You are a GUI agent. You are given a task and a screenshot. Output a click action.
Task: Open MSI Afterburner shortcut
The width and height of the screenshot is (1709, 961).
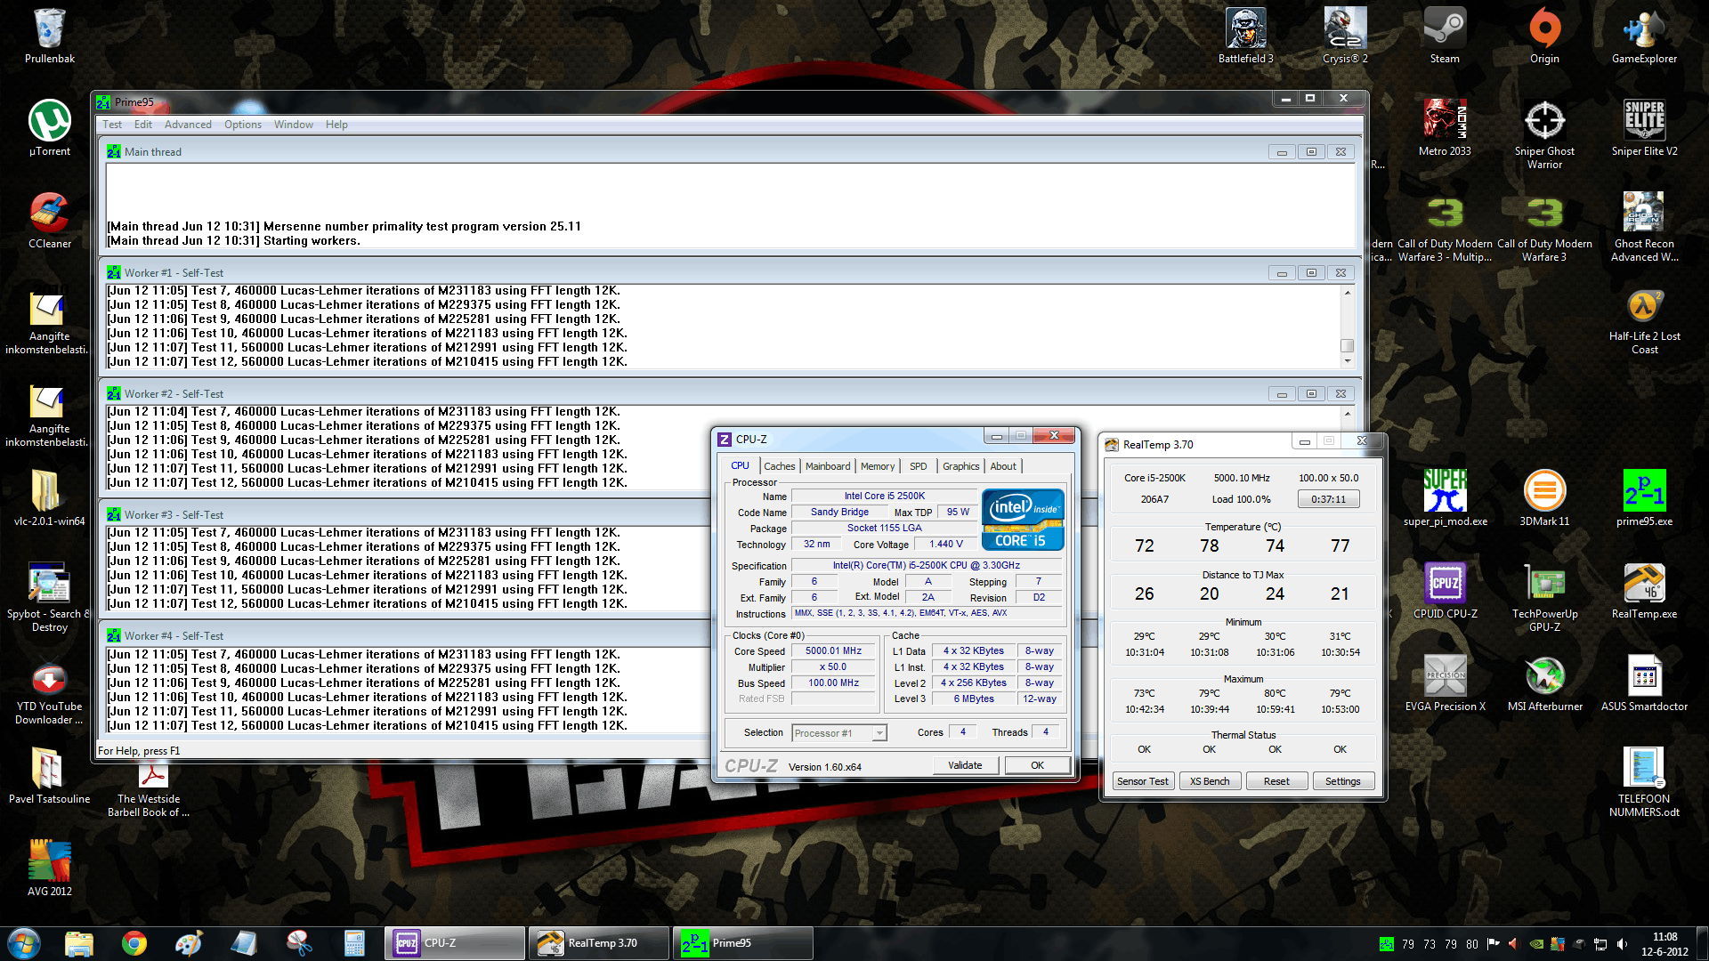click(1544, 683)
